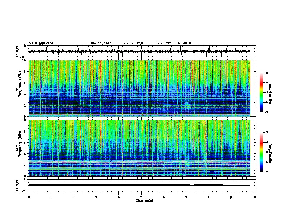Click the ch.2 PSD color scale bar
Image resolution: width=286 pixels, height=221 pixels.
tap(261, 152)
